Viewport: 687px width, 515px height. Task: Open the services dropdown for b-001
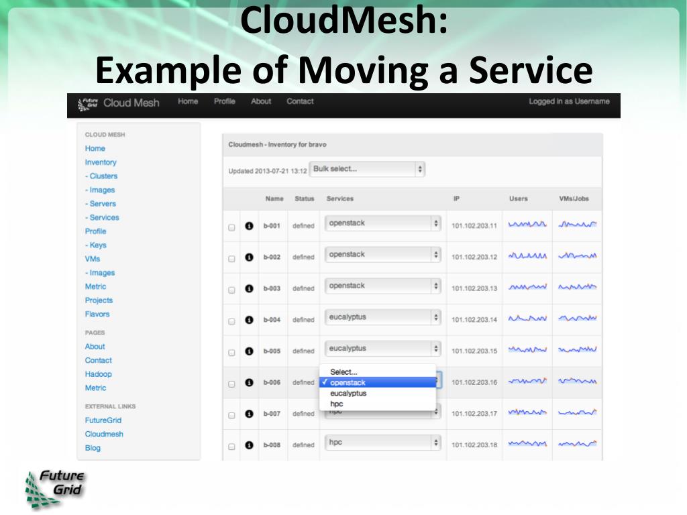click(x=382, y=223)
